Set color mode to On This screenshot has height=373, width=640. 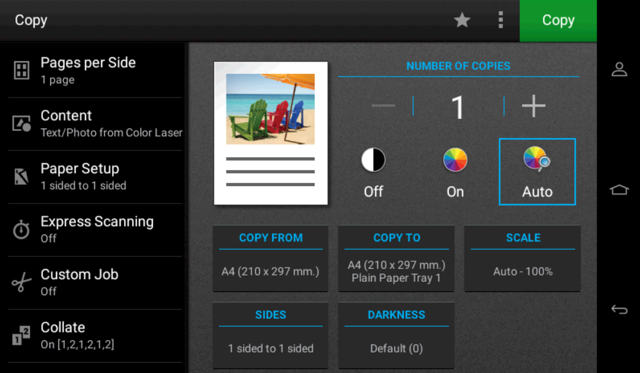(455, 172)
